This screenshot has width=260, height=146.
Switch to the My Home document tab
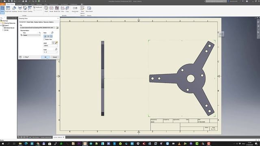click(x=35, y=137)
